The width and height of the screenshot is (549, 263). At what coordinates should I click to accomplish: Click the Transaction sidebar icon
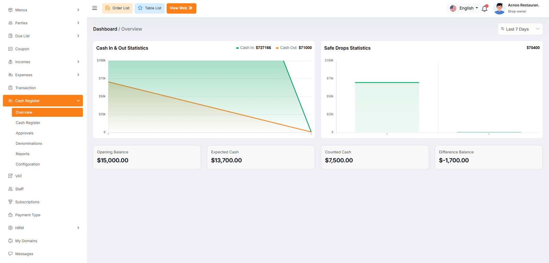(x=10, y=88)
